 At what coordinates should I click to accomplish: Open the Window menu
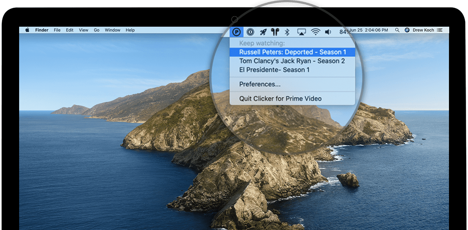coord(113,30)
